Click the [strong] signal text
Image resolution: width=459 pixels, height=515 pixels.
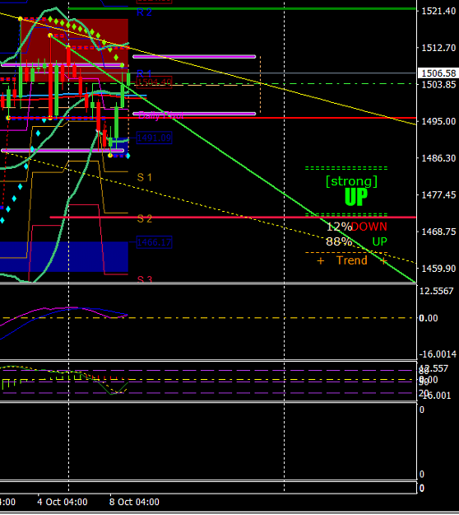click(x=351, y=181)
